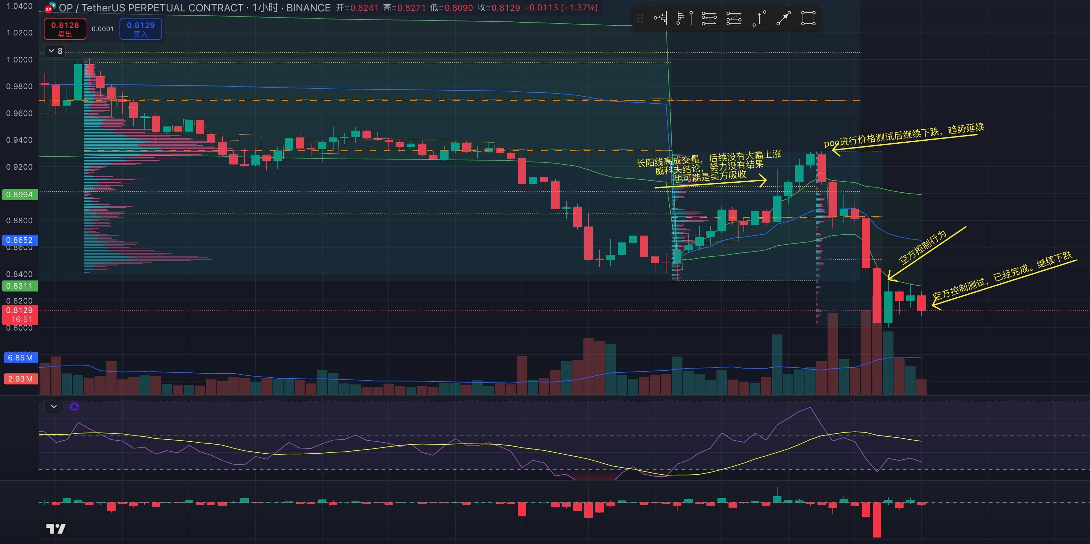The height and width of the screenshot is (544, 1090).
Task: Activate the Price Range measuring tool
Action: (x=759, y=18)
